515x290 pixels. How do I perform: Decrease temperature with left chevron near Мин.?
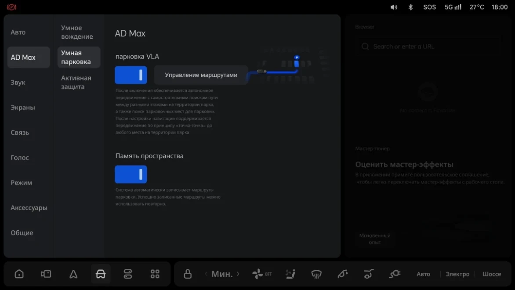(206, 274)
